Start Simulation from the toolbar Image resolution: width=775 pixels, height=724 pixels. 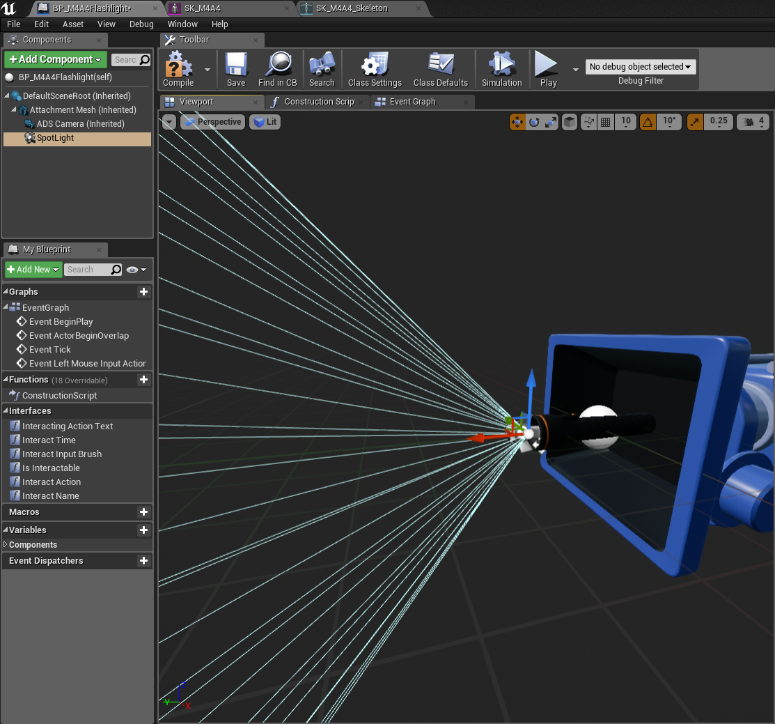tap(501, 69)
